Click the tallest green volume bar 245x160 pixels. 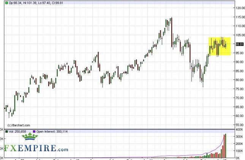point(226,146)
